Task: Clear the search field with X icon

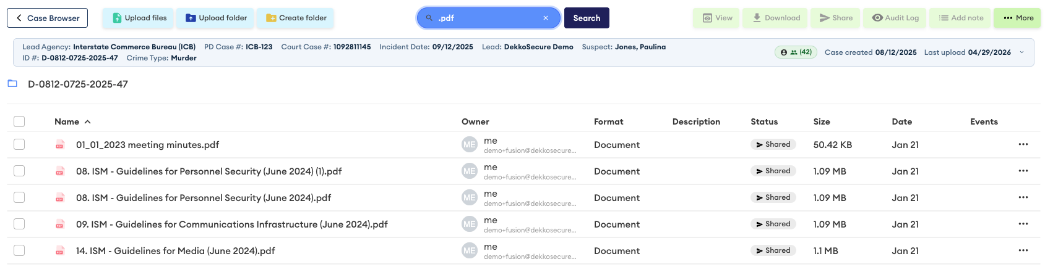Action: pos(546,18)
